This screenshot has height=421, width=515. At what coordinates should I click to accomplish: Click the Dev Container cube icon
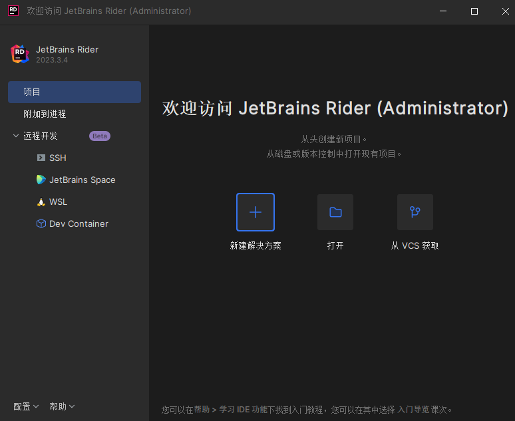[41, 223]
